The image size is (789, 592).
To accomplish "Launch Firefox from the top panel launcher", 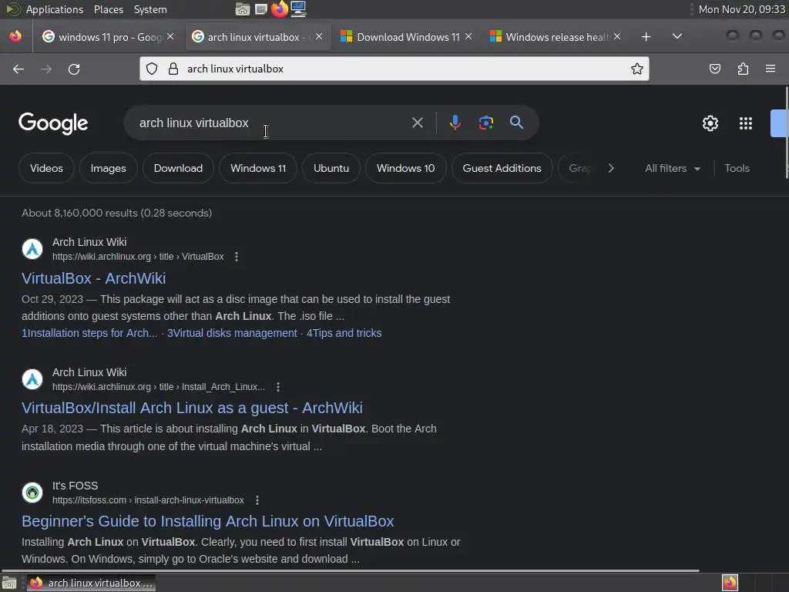I will [x=279, y=9].
